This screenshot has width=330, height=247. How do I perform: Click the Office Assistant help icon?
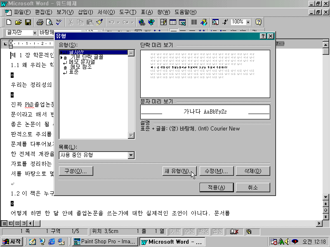click(x=258, y=22)
